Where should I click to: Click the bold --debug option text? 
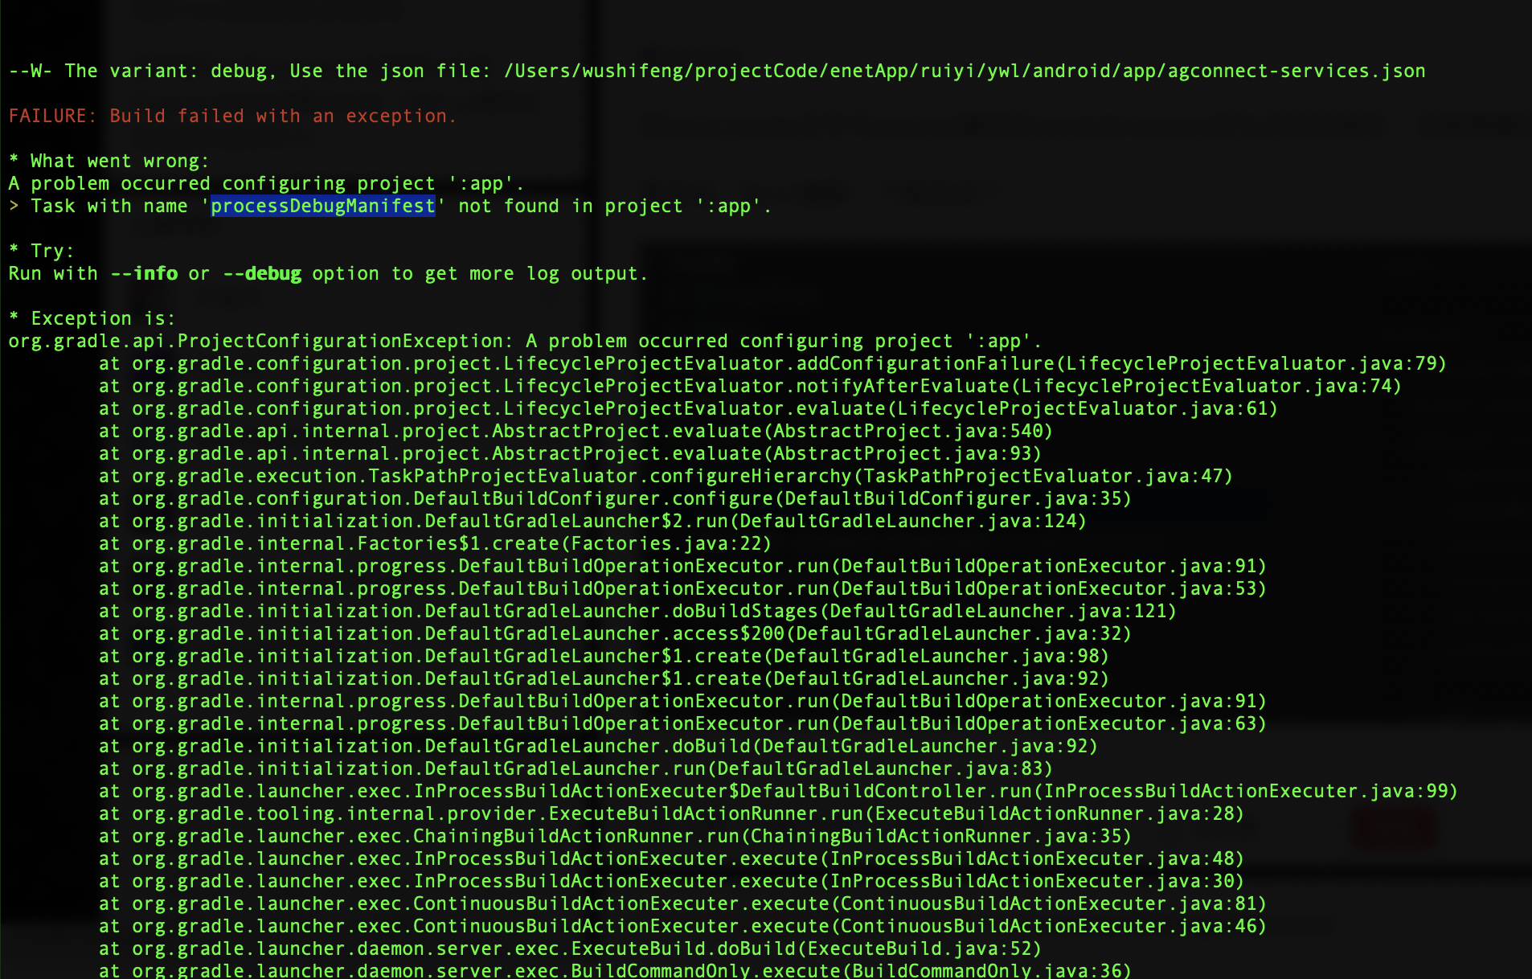[x=262, y=274]
